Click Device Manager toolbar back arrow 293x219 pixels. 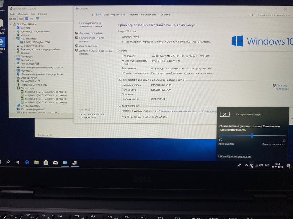pyautogui.click(x=11, y=19)
